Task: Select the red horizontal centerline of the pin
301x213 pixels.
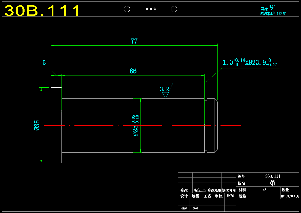Action: pyautogui.click(x=143, y=125)
